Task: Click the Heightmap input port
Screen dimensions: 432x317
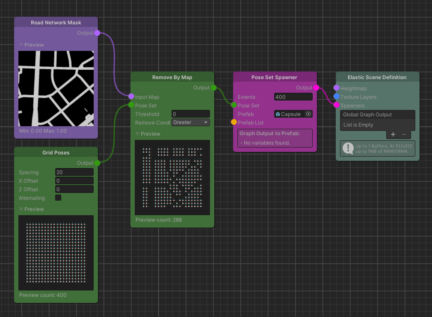Action: tap(337, 88)
